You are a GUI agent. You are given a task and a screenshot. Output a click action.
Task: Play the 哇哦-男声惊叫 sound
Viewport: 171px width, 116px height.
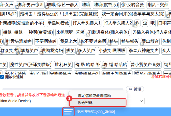30,5
